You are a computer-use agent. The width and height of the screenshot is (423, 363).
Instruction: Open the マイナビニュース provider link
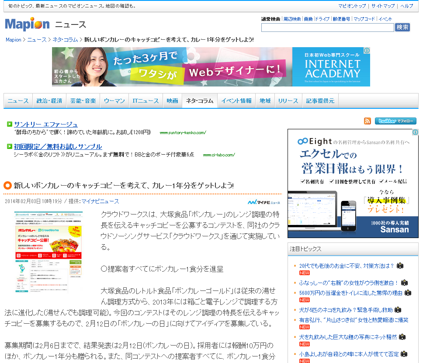pyautogui.click(x=100, y=201)
